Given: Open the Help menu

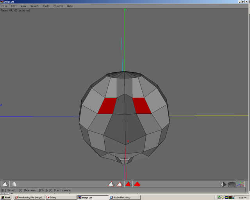Looking at the screenshot, I should [70, 6].
